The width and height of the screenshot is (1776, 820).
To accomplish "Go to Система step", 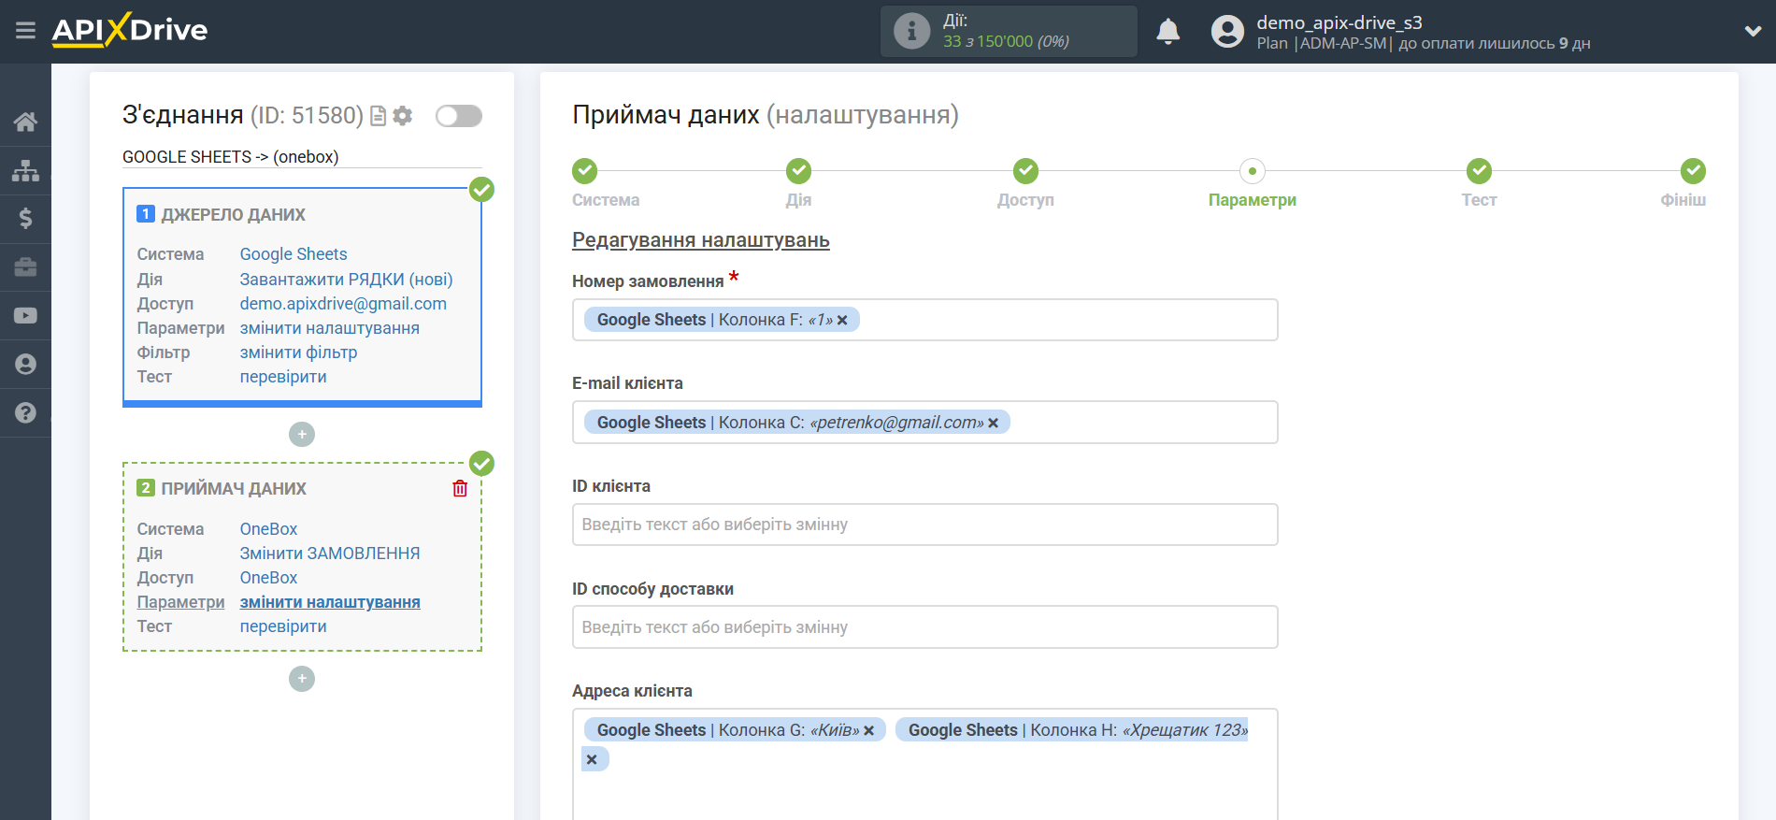I will 585,171.
